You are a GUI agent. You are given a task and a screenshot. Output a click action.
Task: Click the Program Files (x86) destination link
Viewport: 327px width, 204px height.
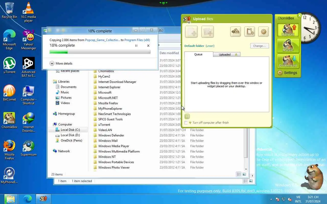(x=137, y=40)
